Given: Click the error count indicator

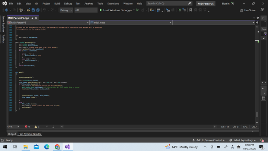Looking at the screenshot, I should (x=27, y=127).
